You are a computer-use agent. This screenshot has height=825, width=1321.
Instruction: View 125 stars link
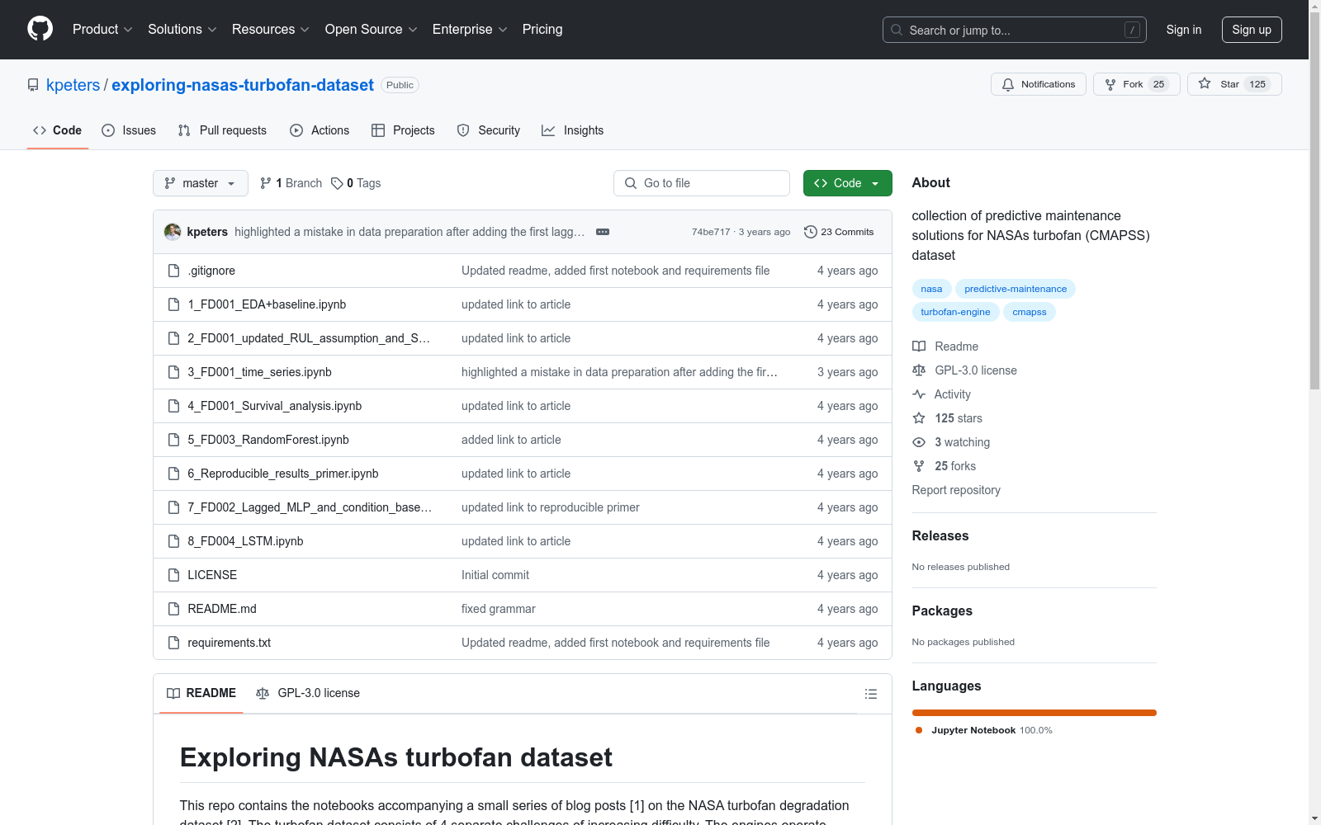[x=948, y=418]
